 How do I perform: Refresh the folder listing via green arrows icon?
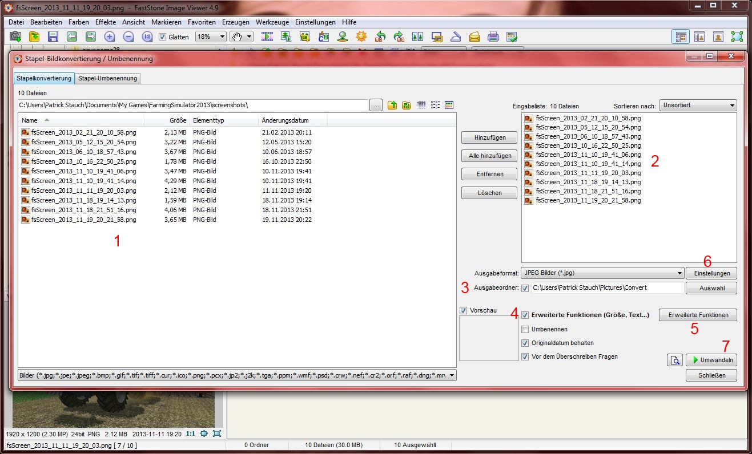click(x=406, y=105)
